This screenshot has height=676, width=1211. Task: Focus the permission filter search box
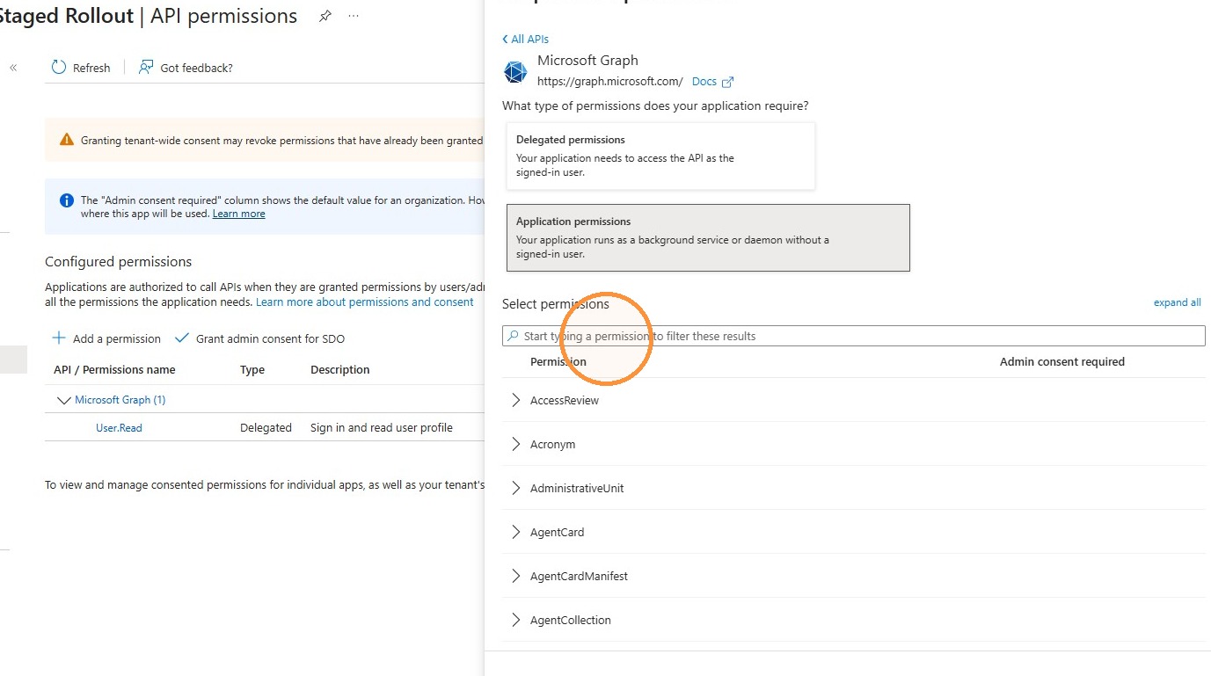(x=853, y=336)
